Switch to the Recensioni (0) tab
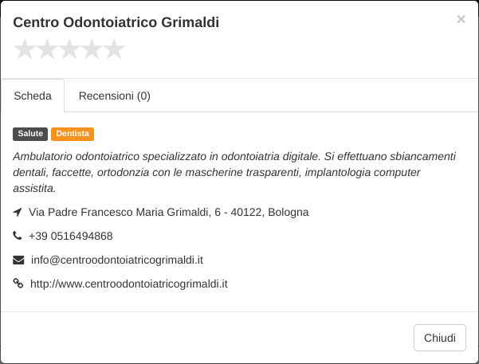Image resolution: width=479 pixels, height=364 pixels. click(115, 96)
